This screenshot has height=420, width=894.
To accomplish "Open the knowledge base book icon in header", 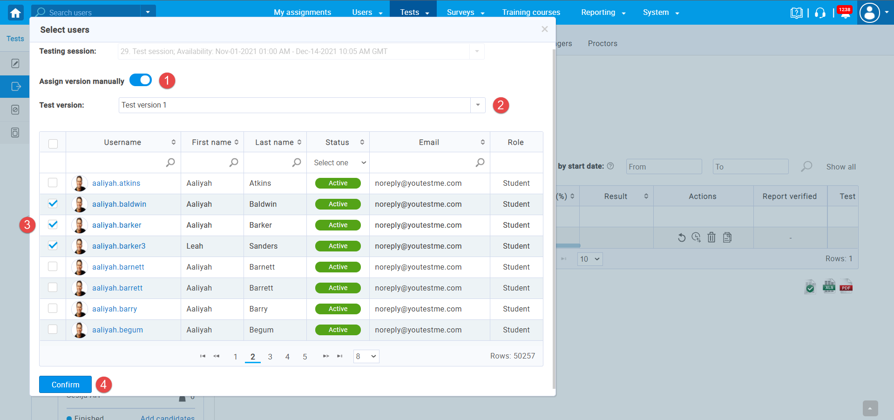I will (x=797, y=13).
